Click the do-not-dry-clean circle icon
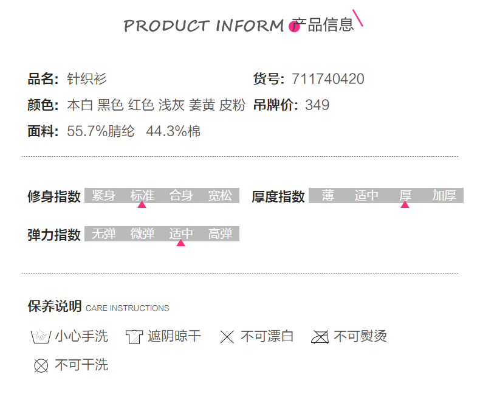 [x=41, y=365]
